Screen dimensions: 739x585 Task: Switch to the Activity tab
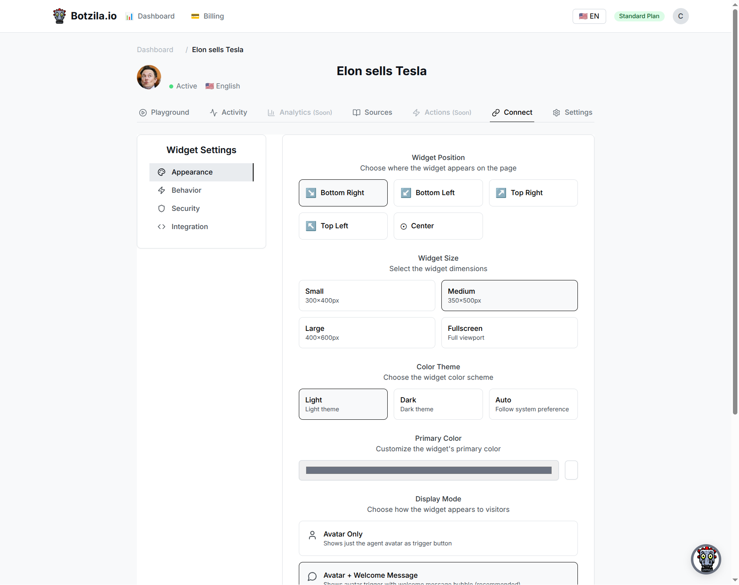(x=229, y=112)
